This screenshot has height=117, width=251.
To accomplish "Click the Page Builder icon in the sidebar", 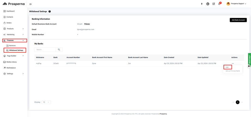I will pyautogui.click(x=4, y=56).
